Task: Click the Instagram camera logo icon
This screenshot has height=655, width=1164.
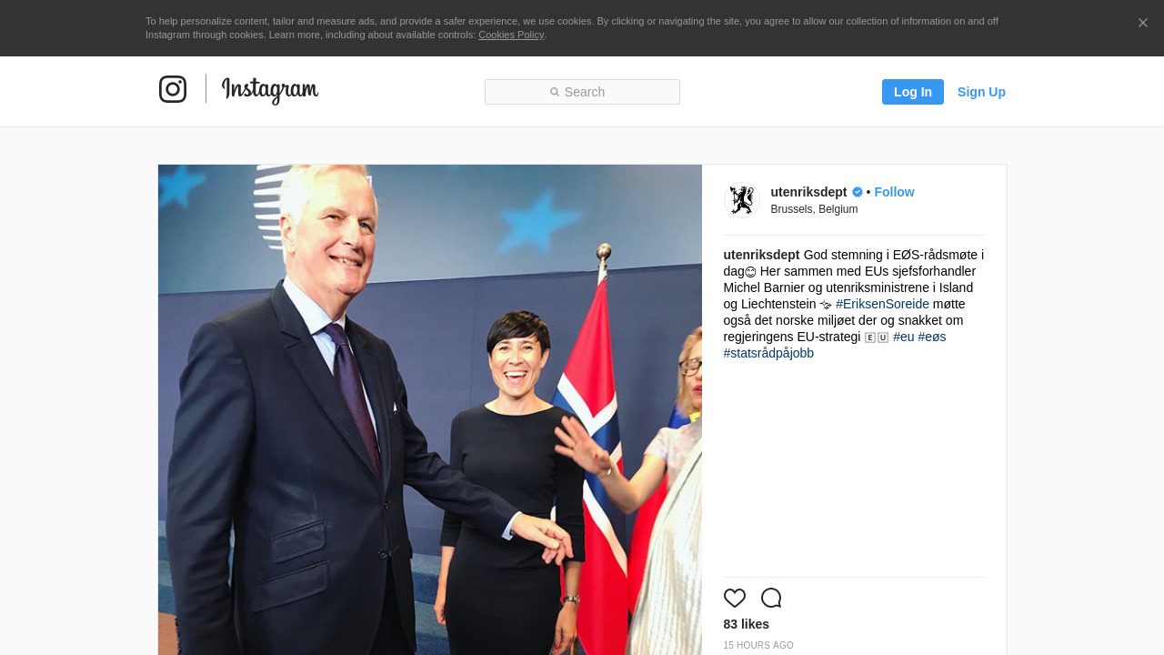Action: point(173,89)
